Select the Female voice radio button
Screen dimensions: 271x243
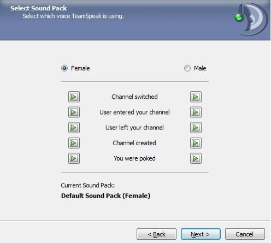point(64,68)
